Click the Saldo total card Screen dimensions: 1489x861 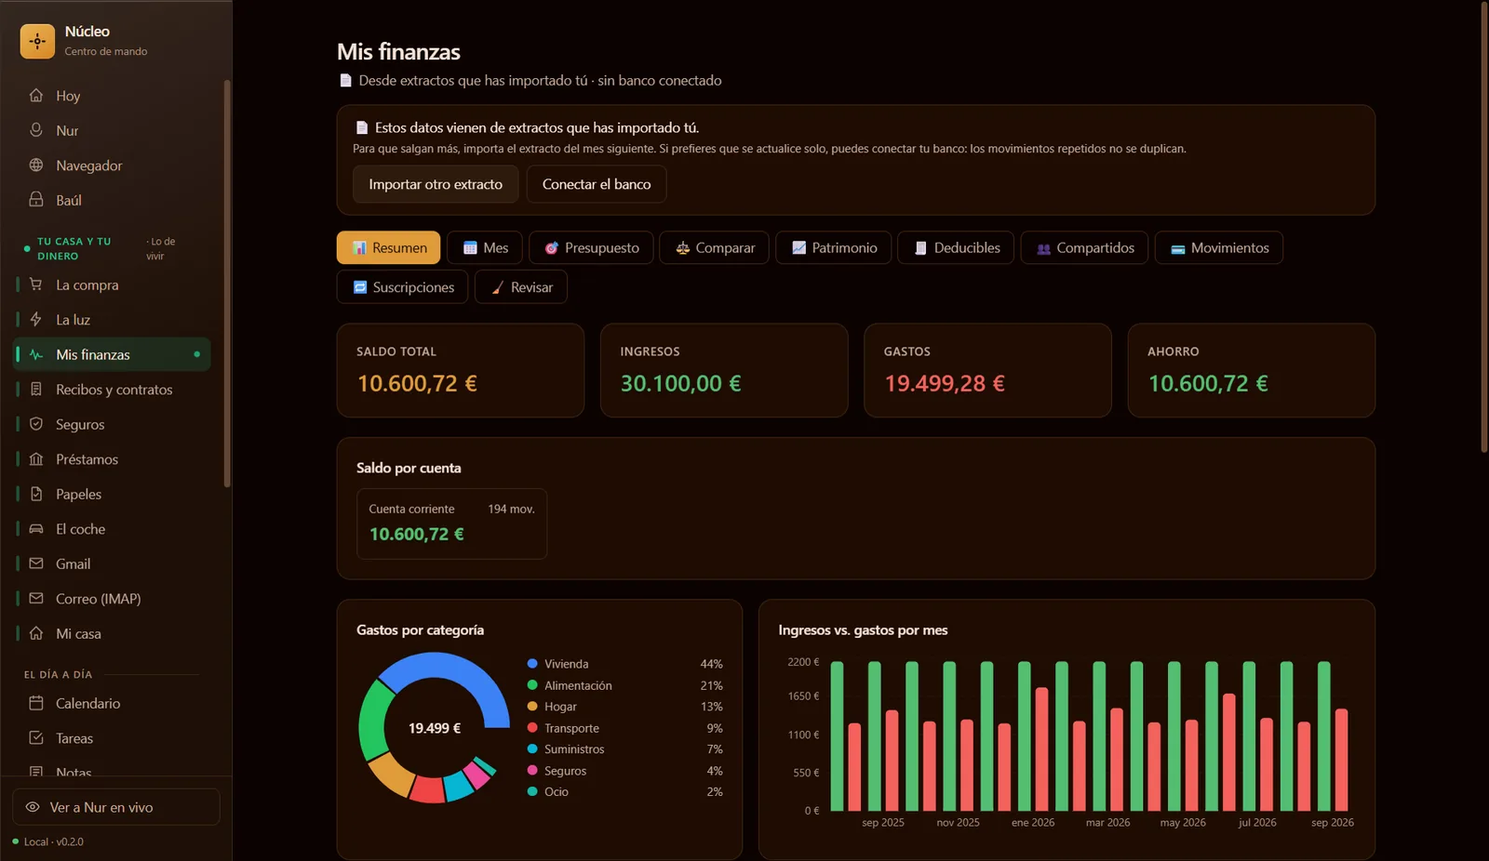coord(461,370)
